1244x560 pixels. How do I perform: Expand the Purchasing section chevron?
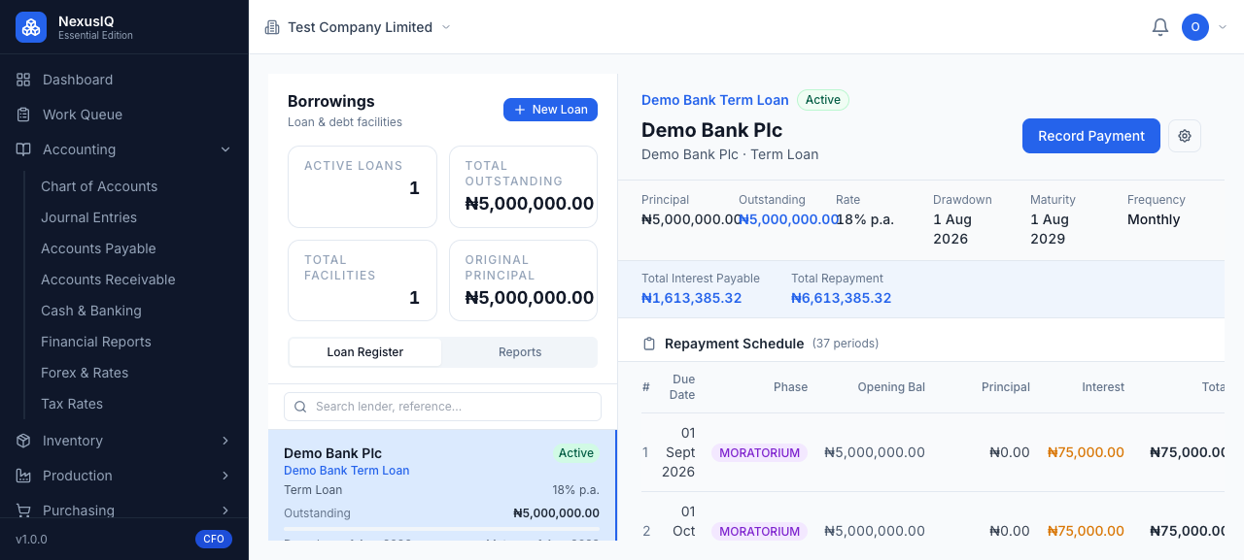tap(225, 511)
